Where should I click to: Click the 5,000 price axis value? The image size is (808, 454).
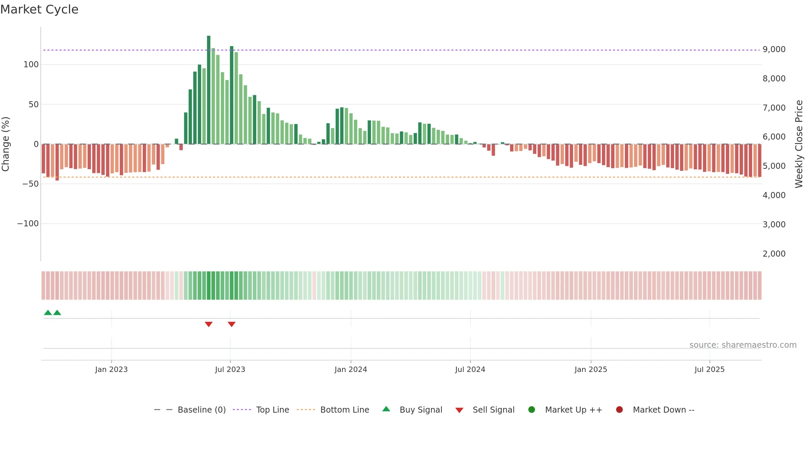[774, 166]
